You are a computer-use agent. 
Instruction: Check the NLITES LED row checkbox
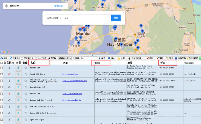click(2, 68)
